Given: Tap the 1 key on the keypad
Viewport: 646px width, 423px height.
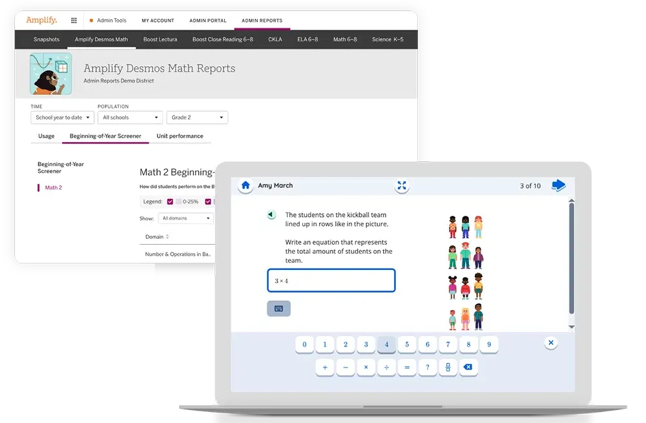Looking at the screenshot, I should [325, 344].
